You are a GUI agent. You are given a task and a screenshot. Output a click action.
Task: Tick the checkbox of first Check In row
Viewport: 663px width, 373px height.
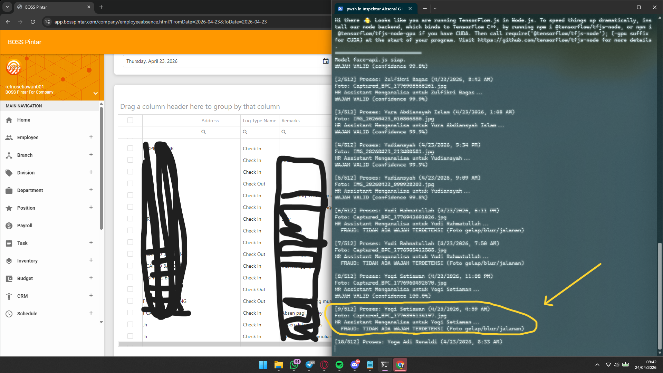coord(130,148)
